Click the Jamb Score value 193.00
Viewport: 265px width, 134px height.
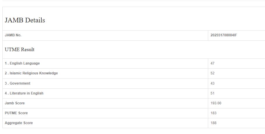coord(216,103)
